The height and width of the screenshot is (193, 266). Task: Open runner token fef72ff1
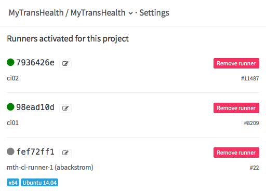pos(35,151)
